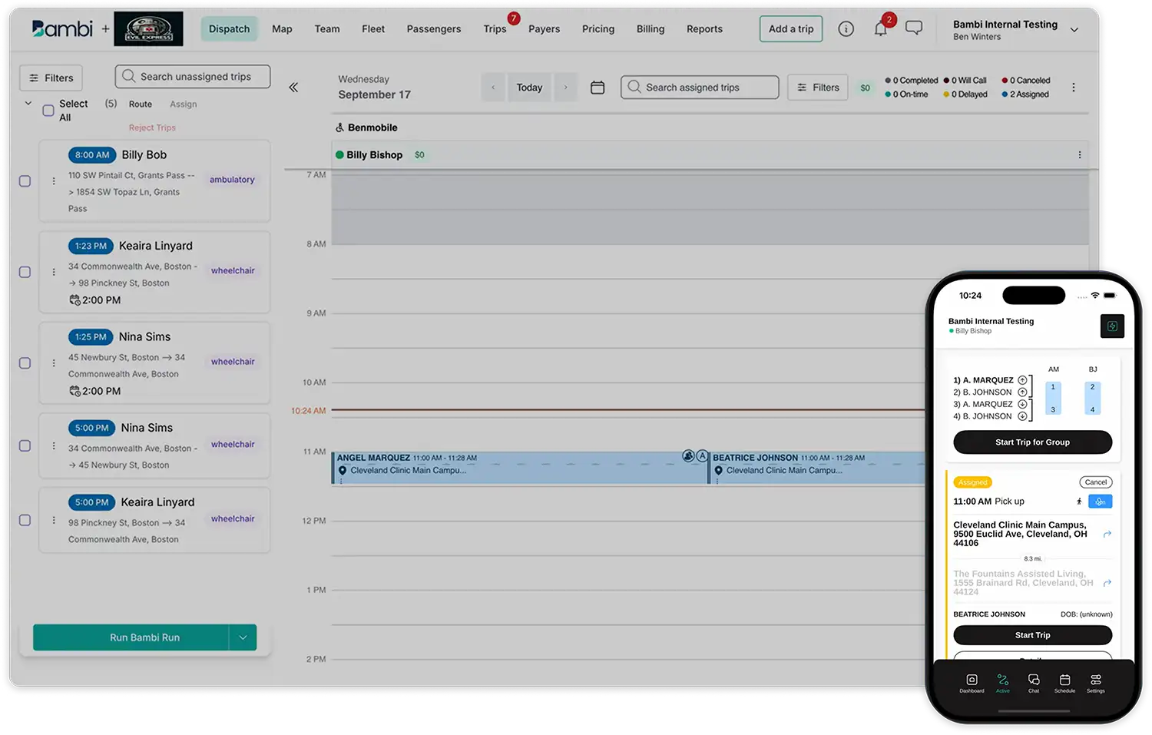Check the 5:00 PM Nina Sims trip checkbox
The height and width of the screenshot is (735, 1152).
[25, 445]
